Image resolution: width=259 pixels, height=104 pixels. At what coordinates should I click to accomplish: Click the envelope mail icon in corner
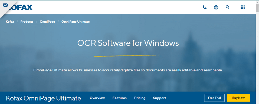(5, 5)
